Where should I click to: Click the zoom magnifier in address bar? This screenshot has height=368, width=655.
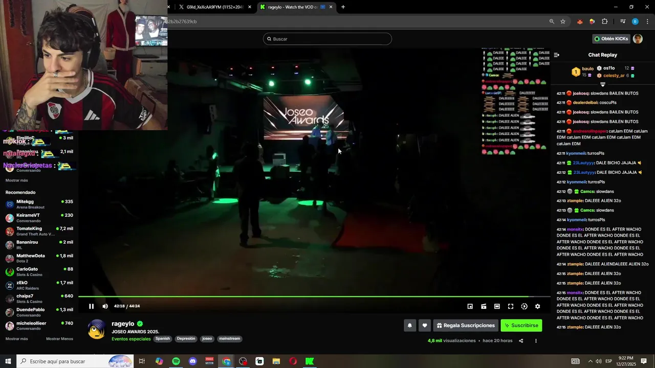point(552,21)
